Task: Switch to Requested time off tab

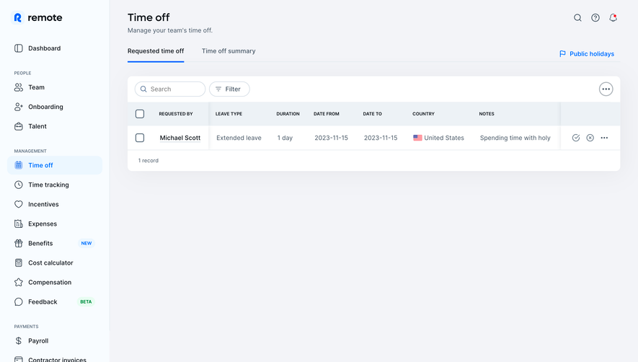Action: [x=156, y=51]
